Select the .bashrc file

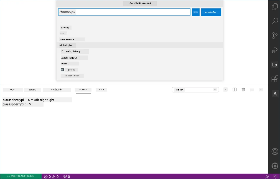click(x=140, y=64)
